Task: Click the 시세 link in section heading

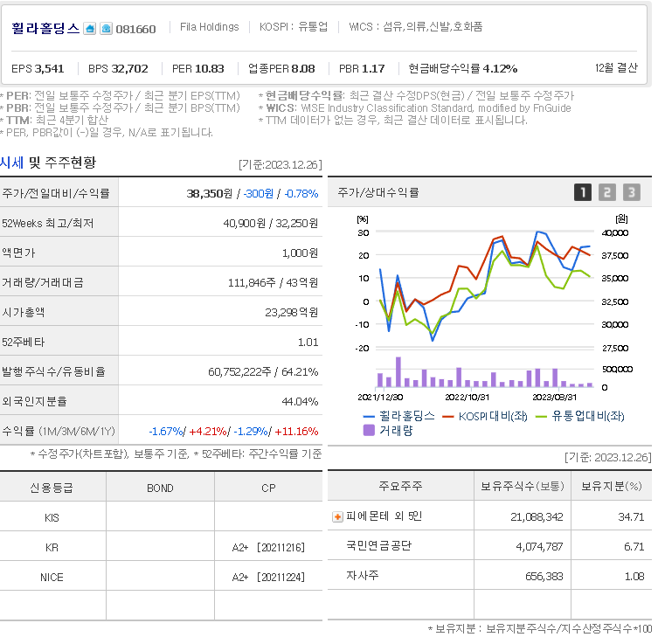Action: tap(11, 163)
